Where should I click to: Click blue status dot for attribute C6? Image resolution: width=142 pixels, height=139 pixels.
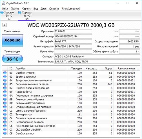5,126
